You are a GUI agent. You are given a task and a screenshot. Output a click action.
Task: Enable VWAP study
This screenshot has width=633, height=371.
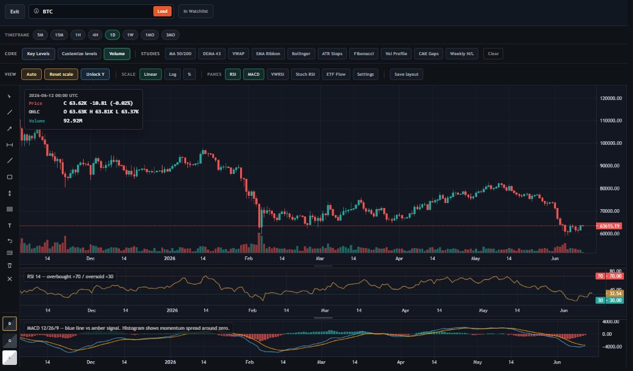[x=238, y=54]
